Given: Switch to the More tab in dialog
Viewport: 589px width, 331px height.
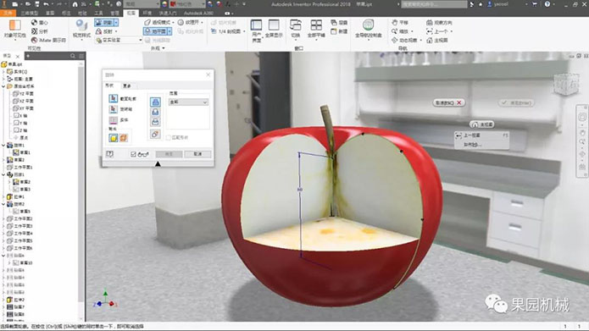Looking at the screenshot, I should click(127, 86).
